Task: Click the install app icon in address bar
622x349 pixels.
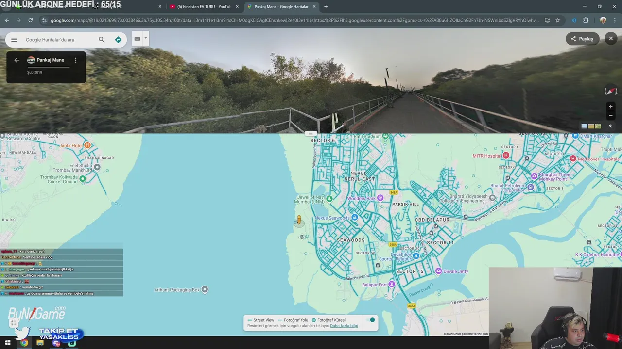Action: (547, 20)
